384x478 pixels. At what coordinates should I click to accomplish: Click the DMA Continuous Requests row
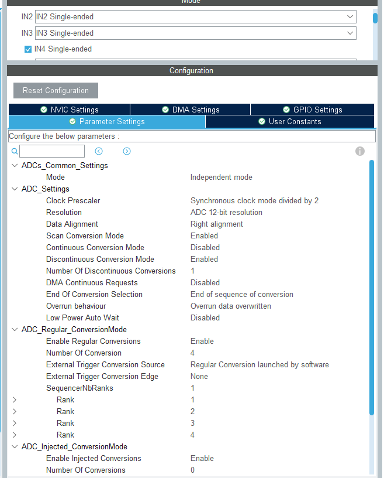189,282
